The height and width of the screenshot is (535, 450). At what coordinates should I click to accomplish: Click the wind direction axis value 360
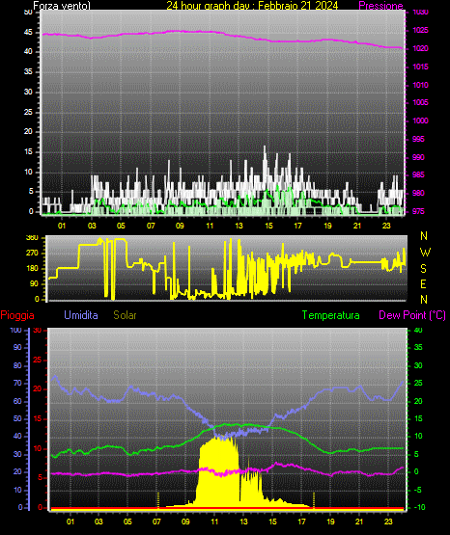pyautogui.click(x=32, y=238)
